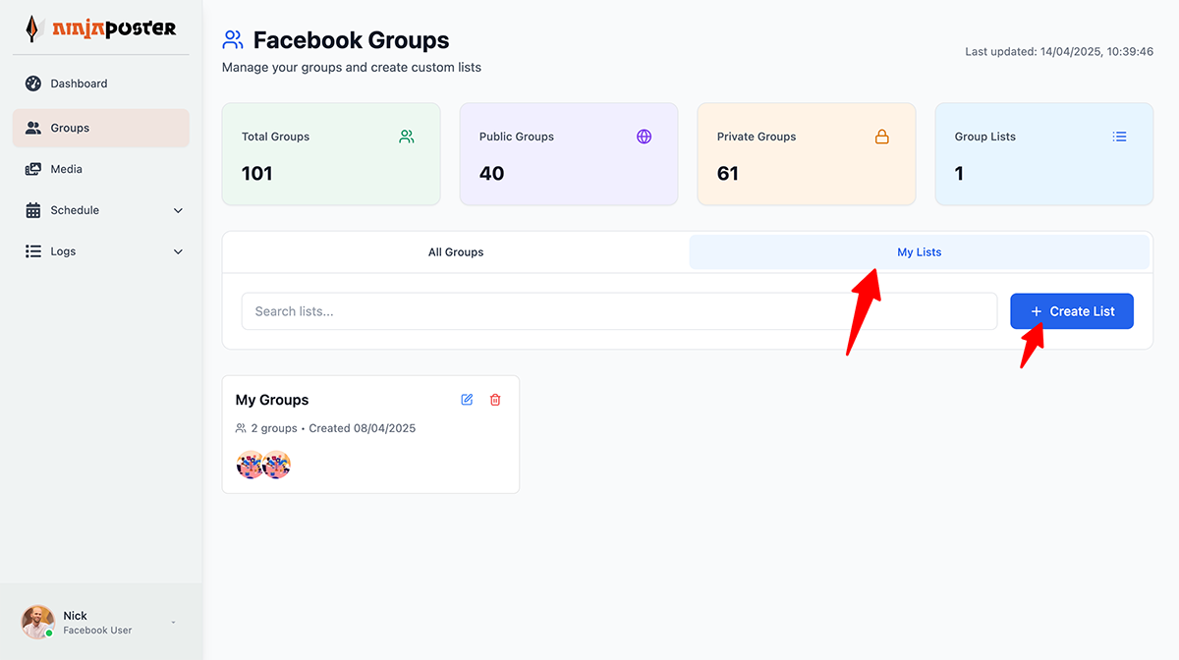
Task: Delete the My Groups list
Action: tap(495, 400)
